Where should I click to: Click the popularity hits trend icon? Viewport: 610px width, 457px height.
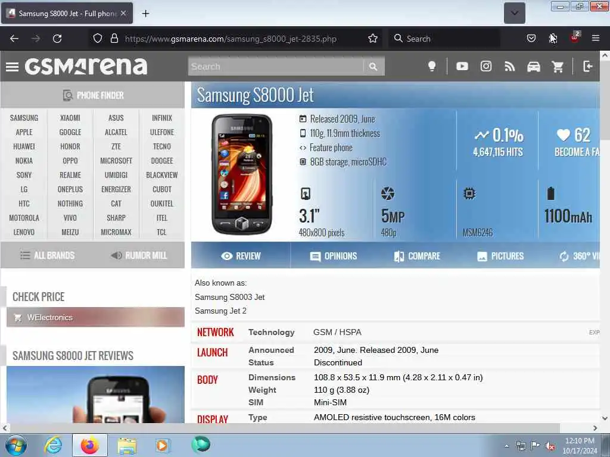[x=481, y=135]
